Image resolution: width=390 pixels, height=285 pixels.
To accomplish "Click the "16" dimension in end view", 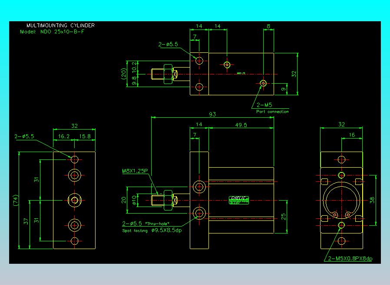I will click(x=352, y=135).
